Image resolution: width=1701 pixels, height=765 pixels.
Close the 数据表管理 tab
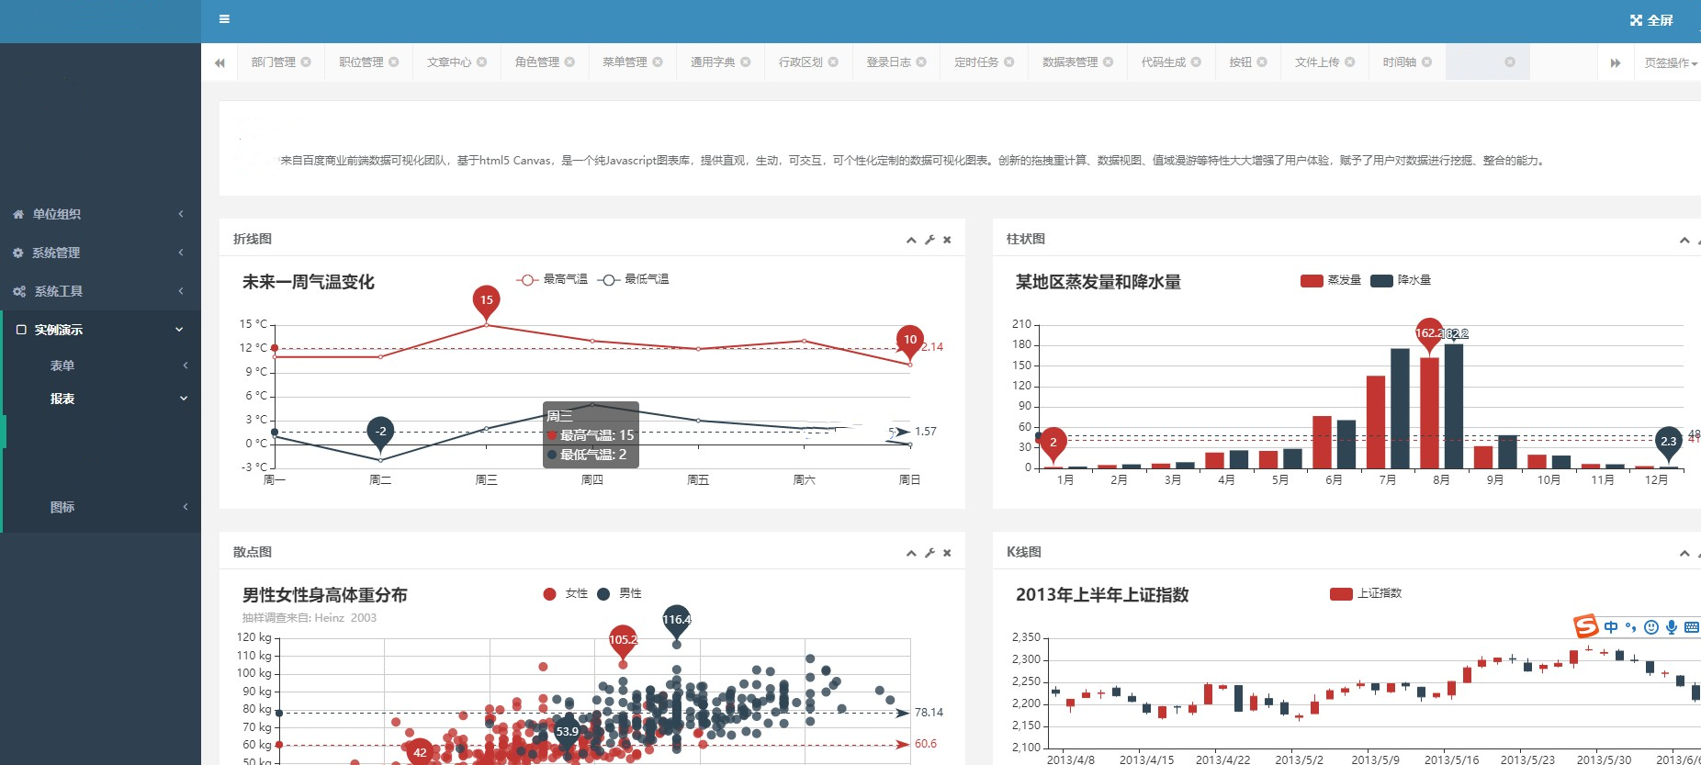click(x=1109, y=62)
